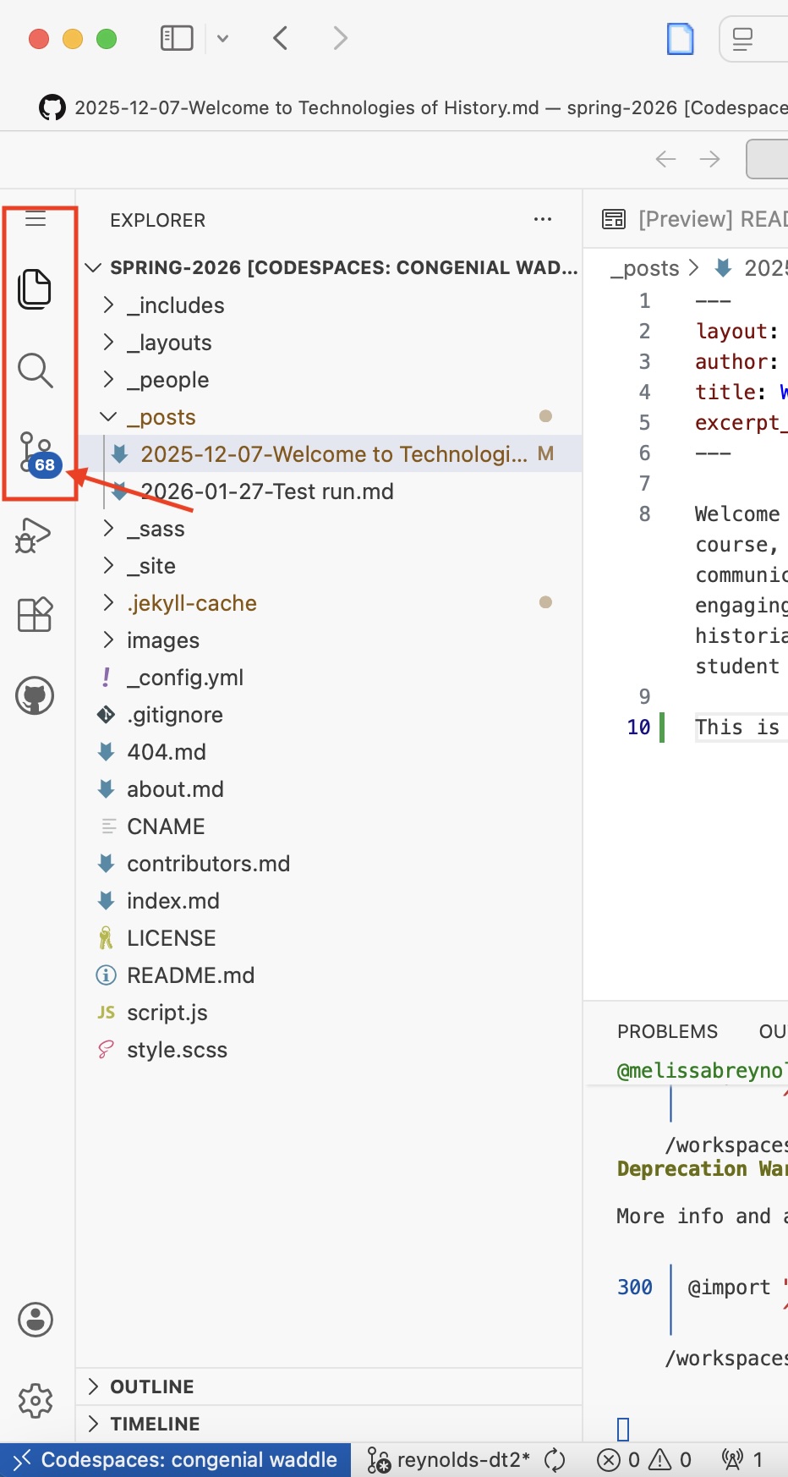The height and width of the screenshot is (1477, 788).
Task: Open Source Control with 68 changes
Action: click(37, 454)
